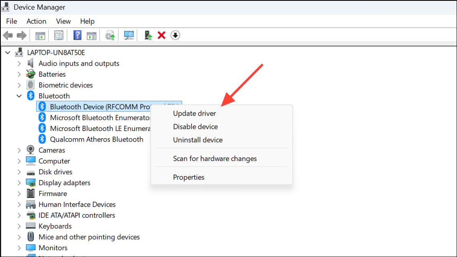The image size is (457, 257).
Task: Click the Scan for hardware changes monitor icon
Action: tap(129, 36)
